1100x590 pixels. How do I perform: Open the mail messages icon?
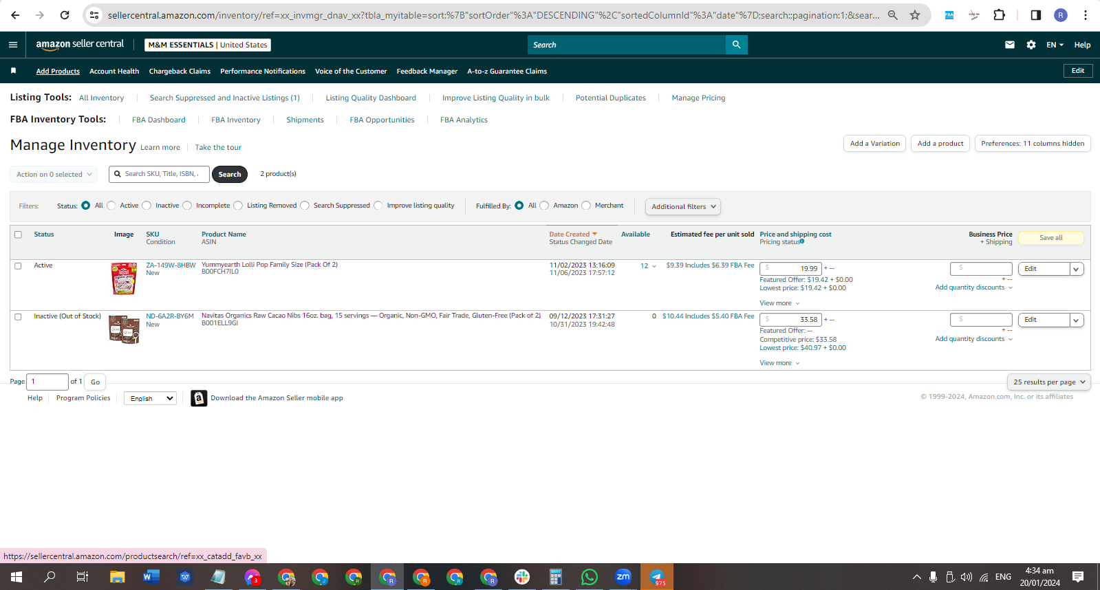pos(1010,45)
